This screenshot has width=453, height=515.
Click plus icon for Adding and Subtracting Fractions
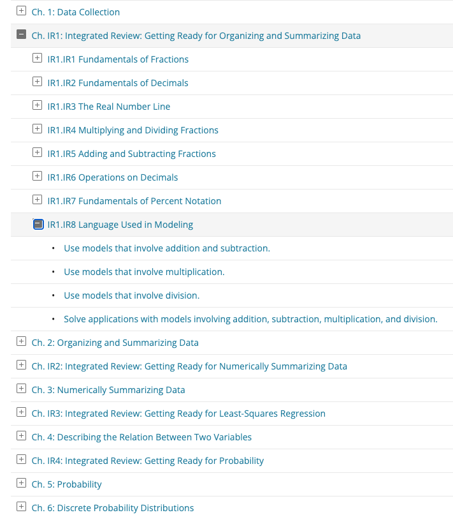coord(37,153)
